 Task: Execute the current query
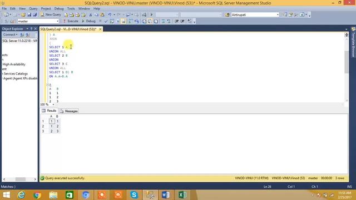(x=71, y=21)
